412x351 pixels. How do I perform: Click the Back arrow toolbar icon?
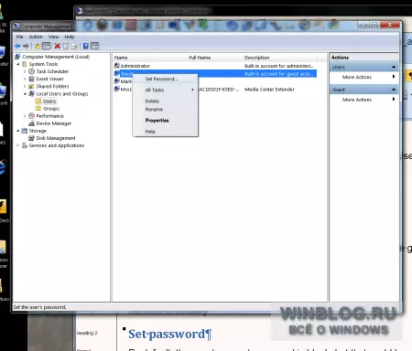(x=17, y=46)
